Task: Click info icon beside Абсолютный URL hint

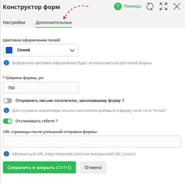Action: pyautogui.click(x=6, y=154)
